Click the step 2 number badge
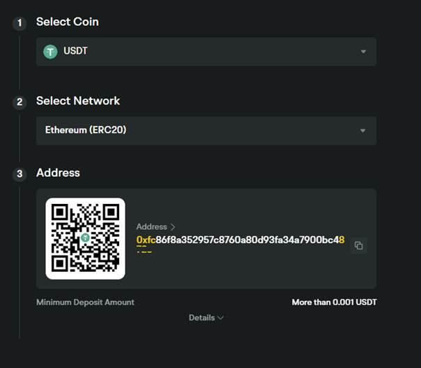The image size is (421, 368). click(20, 102)
